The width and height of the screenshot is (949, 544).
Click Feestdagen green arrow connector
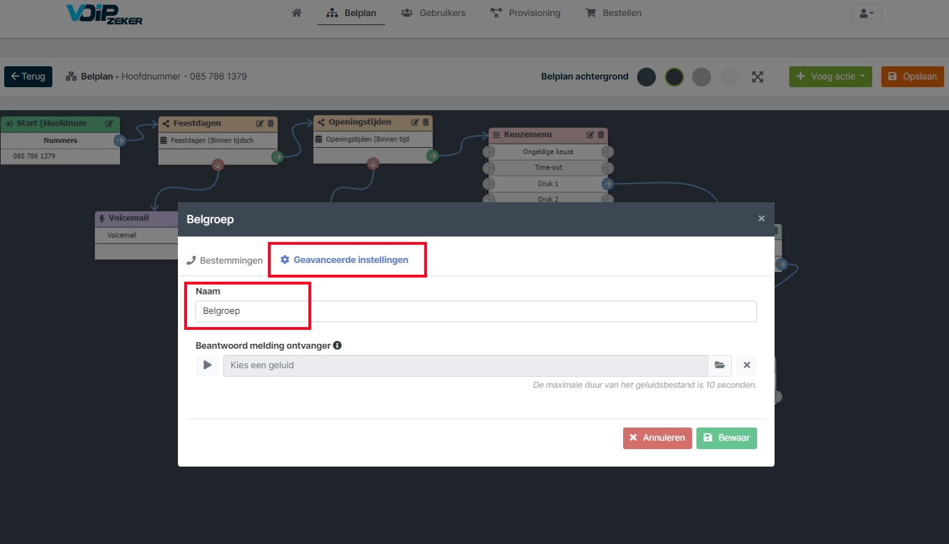[x=277, y=158]
